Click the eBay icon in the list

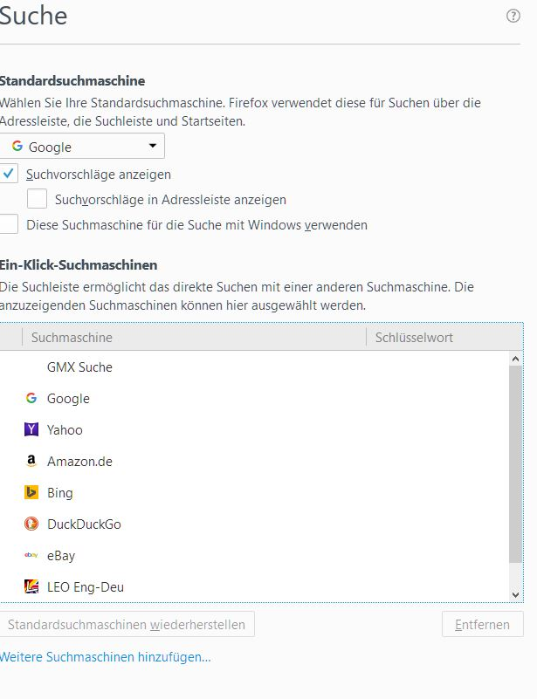[31, 555]
